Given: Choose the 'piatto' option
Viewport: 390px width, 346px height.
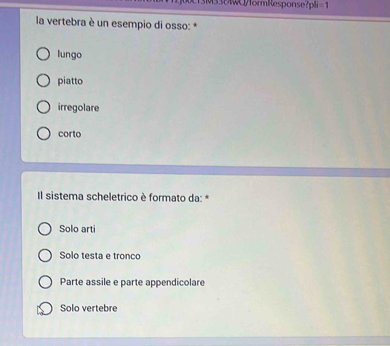Looking at the screenshot, I should 44,81.
